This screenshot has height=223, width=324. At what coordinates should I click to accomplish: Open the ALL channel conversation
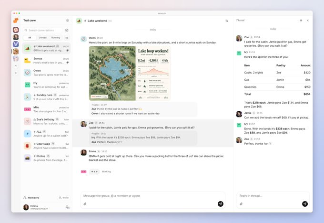coord(46,134)
